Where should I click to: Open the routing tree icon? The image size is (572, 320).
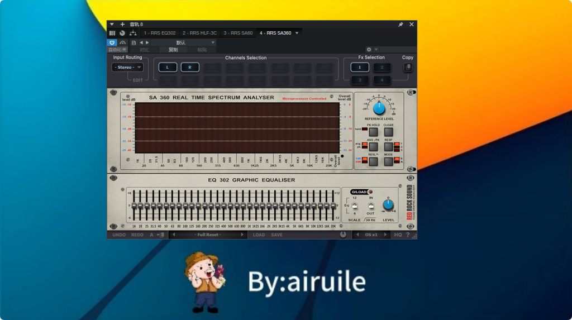tap(133, 33)
